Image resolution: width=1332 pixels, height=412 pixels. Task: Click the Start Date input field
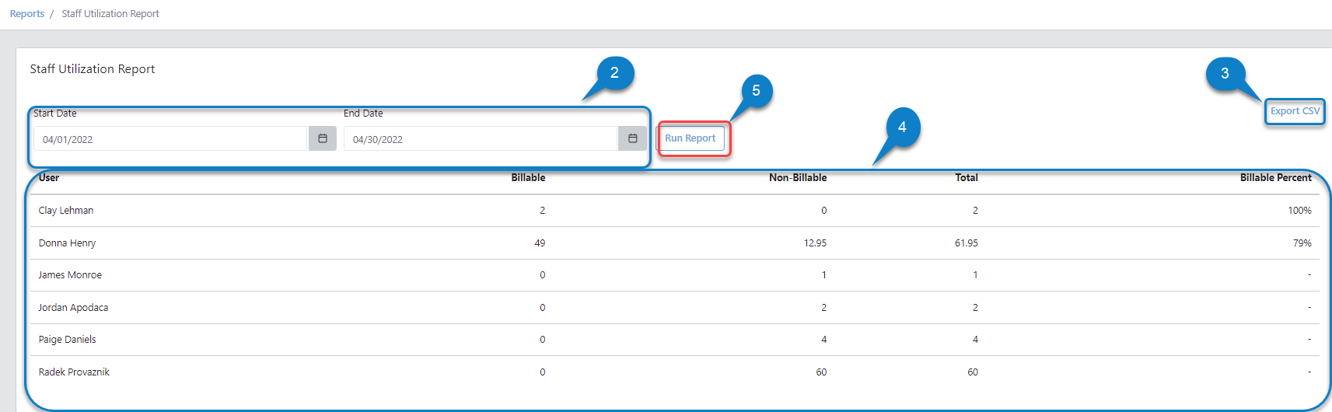click(170, 139)
